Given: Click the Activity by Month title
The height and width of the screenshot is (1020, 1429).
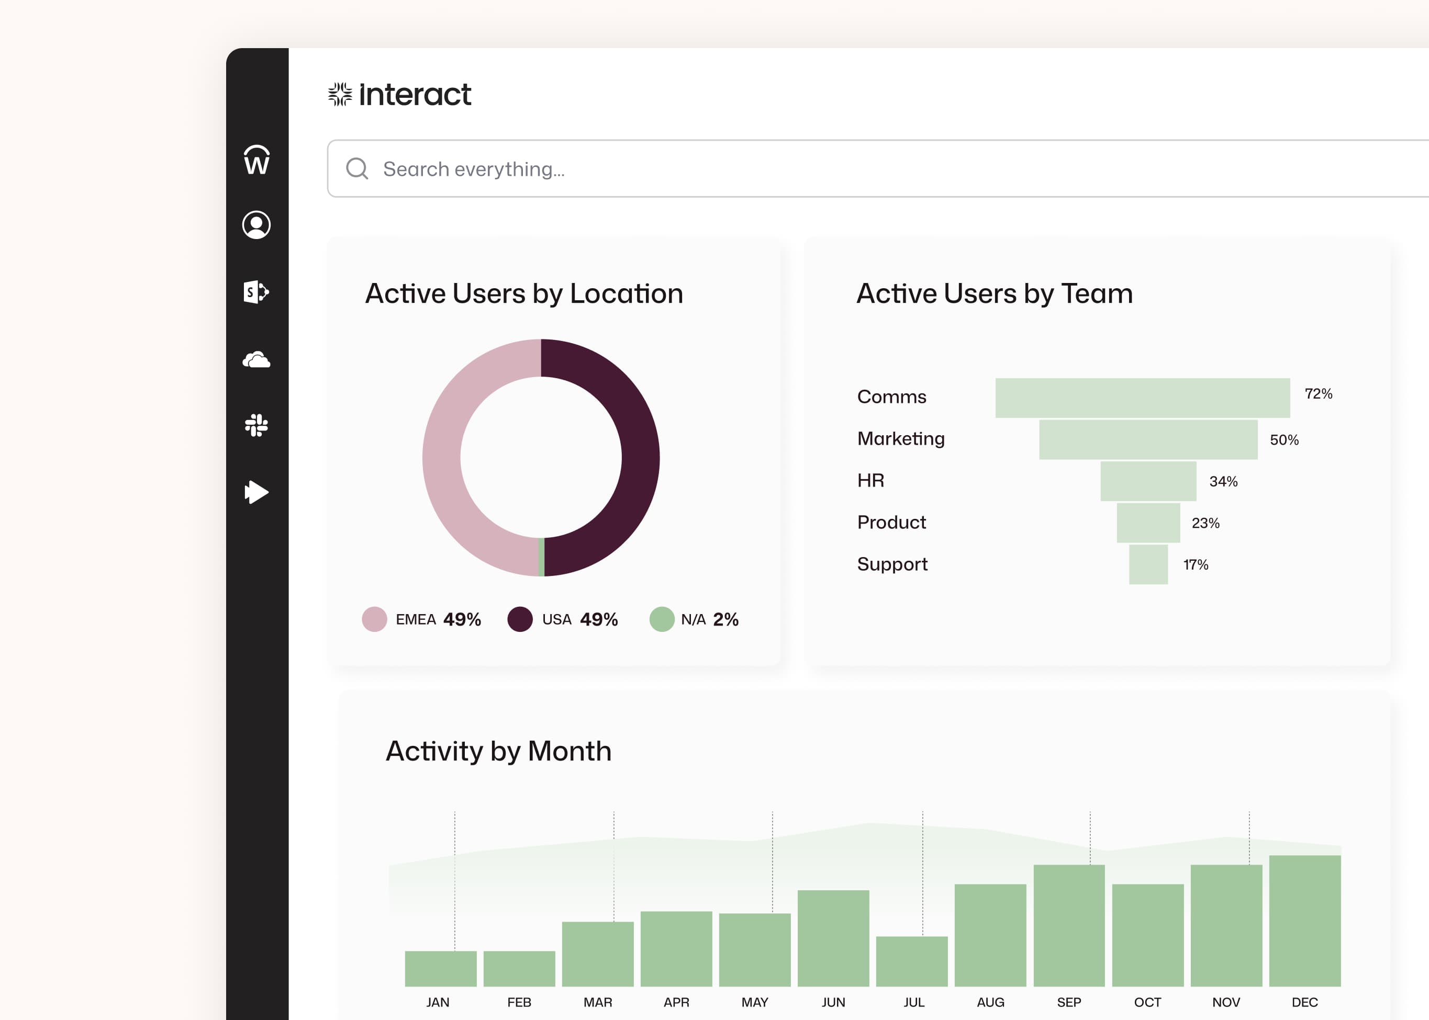Looking at the screenshot, I should (498, 751).
